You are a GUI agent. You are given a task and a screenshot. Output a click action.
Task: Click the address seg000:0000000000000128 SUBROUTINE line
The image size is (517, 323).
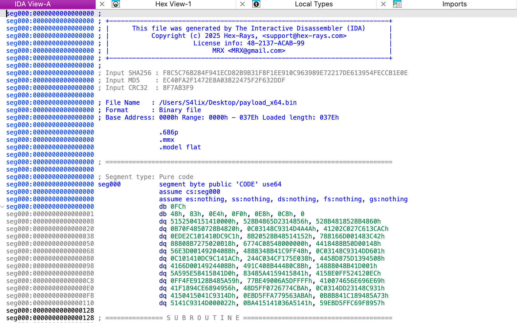50,318
